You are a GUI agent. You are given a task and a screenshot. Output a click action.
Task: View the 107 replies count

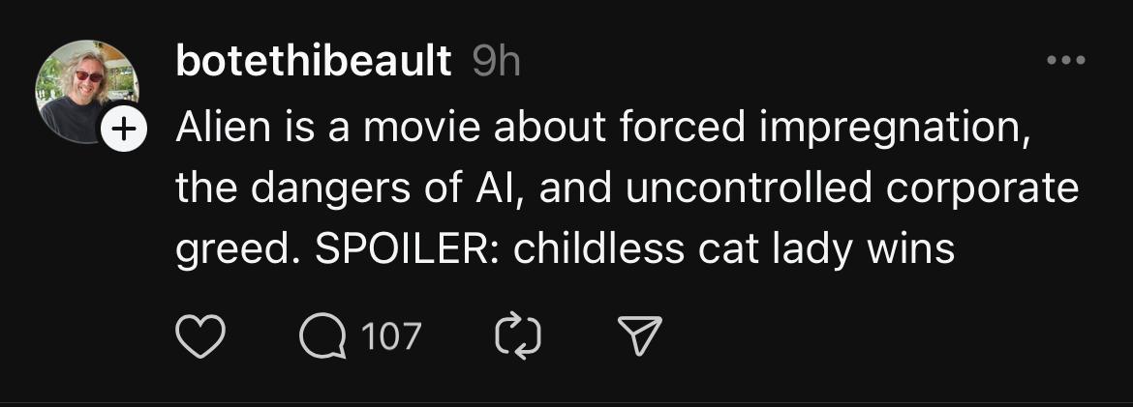391,337
